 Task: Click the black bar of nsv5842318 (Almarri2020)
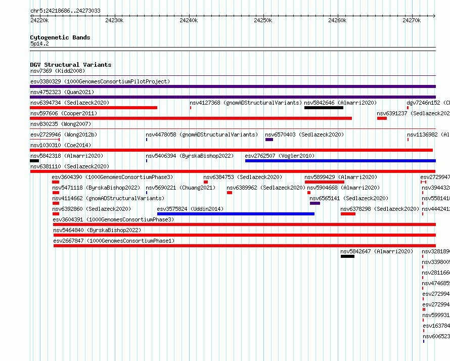34,161
